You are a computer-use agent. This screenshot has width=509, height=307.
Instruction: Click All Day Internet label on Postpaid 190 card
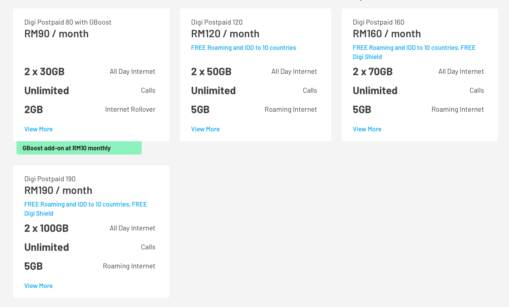[133, 228]
